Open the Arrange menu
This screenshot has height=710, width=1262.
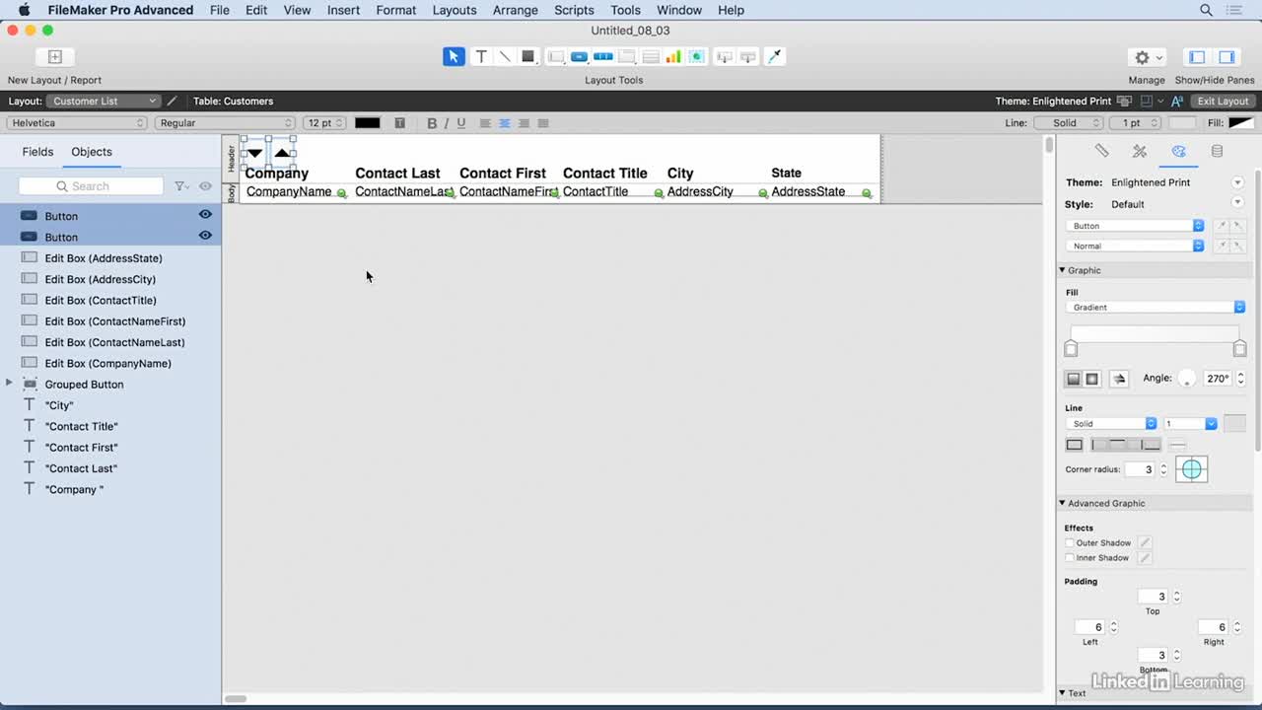[515, 10]
